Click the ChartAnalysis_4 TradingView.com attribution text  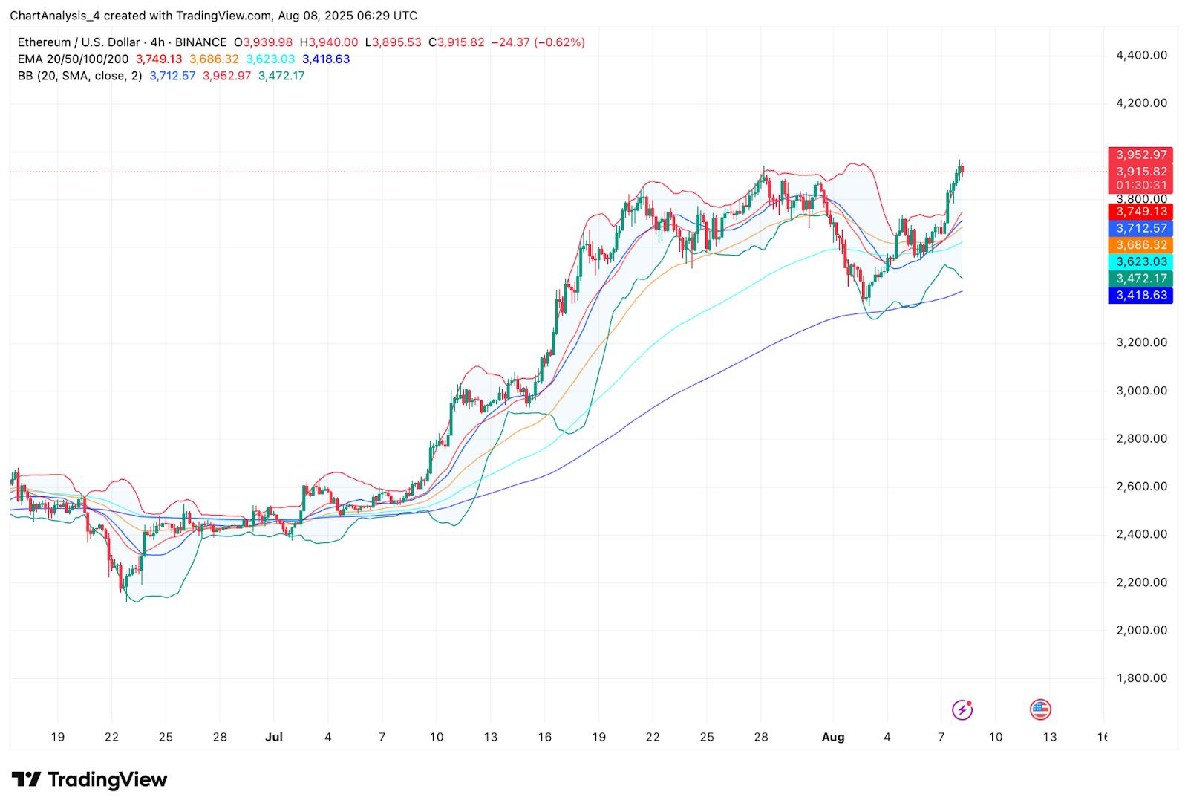[x=213, y=15]
